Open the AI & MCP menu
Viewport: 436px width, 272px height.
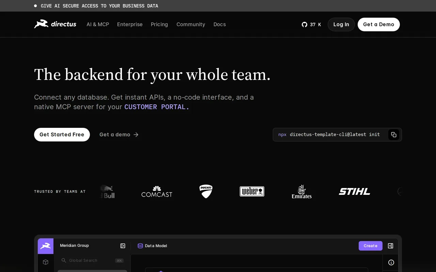[98, 24]
